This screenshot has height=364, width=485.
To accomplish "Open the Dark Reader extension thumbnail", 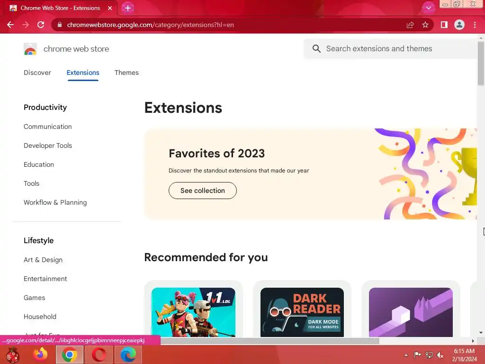I will [302, 312].
